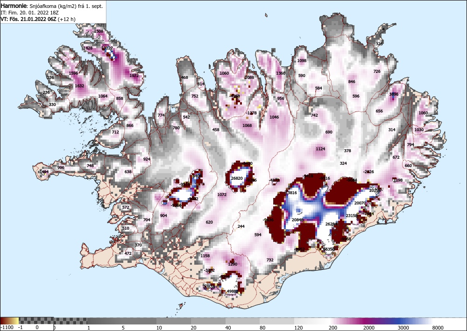Click the map value 774
467x331 pixels.
click(161, 115)
